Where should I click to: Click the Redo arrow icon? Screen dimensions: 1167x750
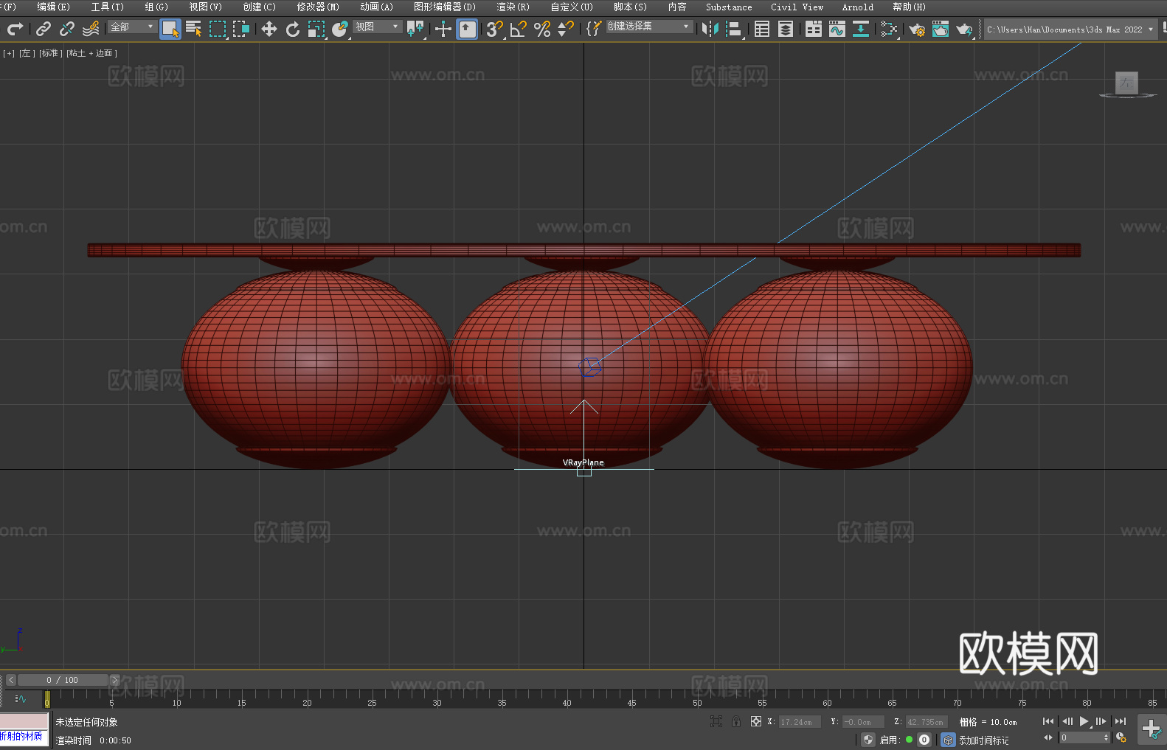pos(15,29)
